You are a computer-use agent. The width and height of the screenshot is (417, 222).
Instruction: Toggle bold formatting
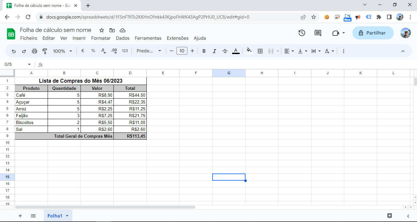pyautogui.click(x=204, y=51)
